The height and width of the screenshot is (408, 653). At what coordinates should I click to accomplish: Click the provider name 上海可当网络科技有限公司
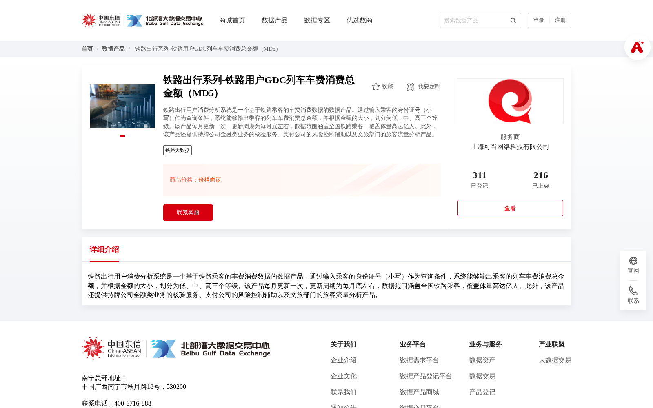[x=510, y=147]
